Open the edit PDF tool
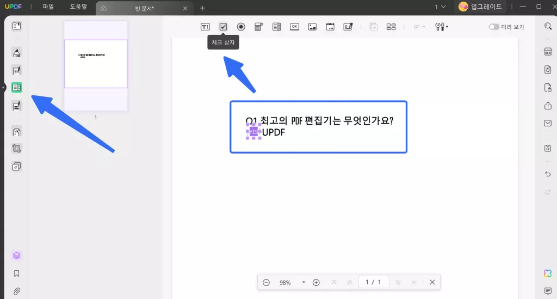The height and width of the screenshot is (299, 557). pos(16,71)
